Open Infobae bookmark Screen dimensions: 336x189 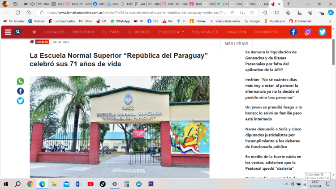coord(198,21)
